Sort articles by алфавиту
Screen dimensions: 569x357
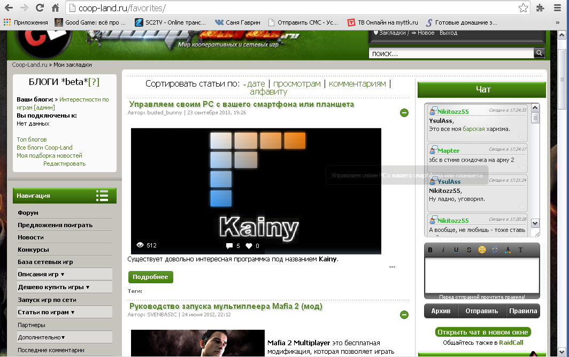[x=268, y=92]
